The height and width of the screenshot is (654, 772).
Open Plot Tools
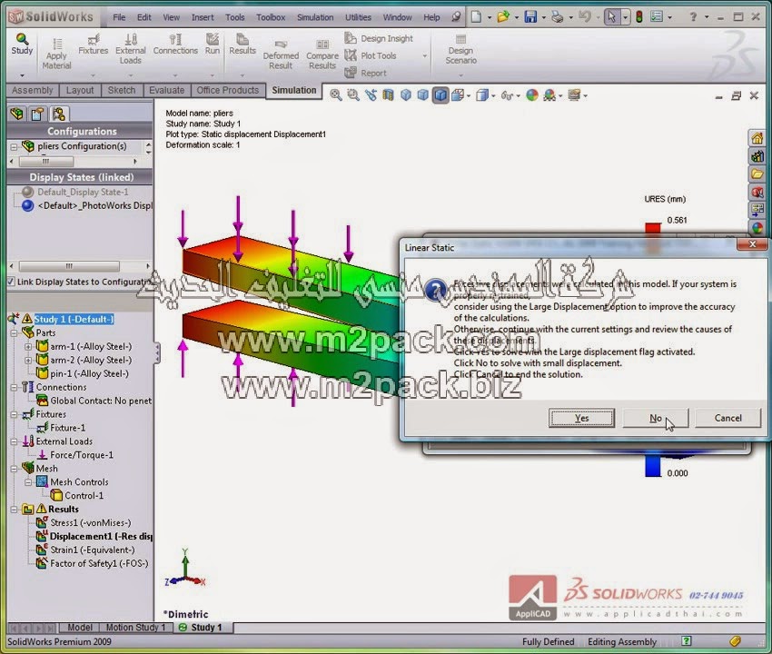tap(371, 55)
